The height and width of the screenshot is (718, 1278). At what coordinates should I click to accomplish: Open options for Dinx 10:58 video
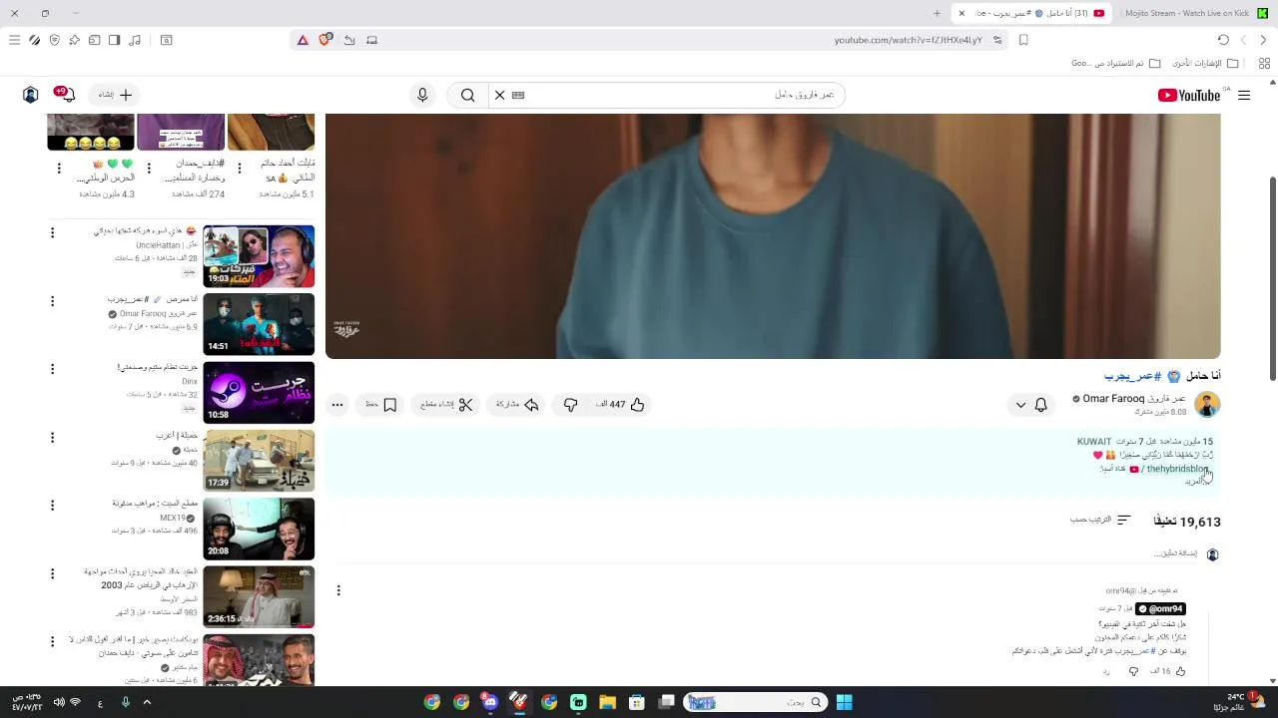point(53,369)
